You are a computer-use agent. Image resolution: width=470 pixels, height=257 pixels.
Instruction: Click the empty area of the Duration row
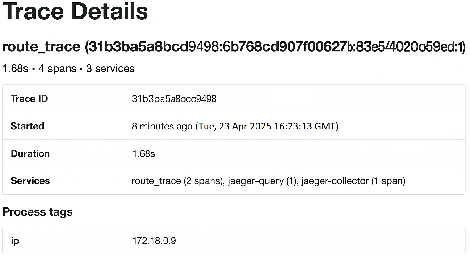point(305,153)
